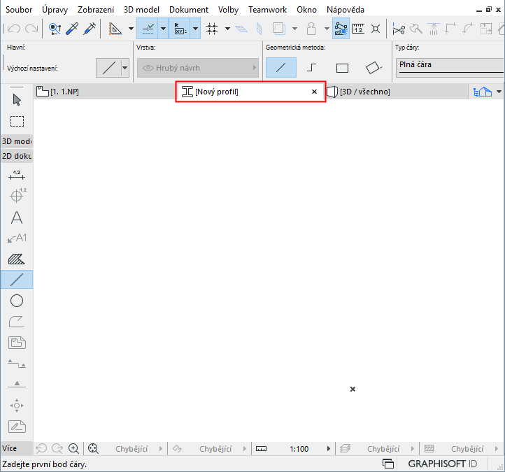Open the Measure ruler tool

(x=358, y=29)
